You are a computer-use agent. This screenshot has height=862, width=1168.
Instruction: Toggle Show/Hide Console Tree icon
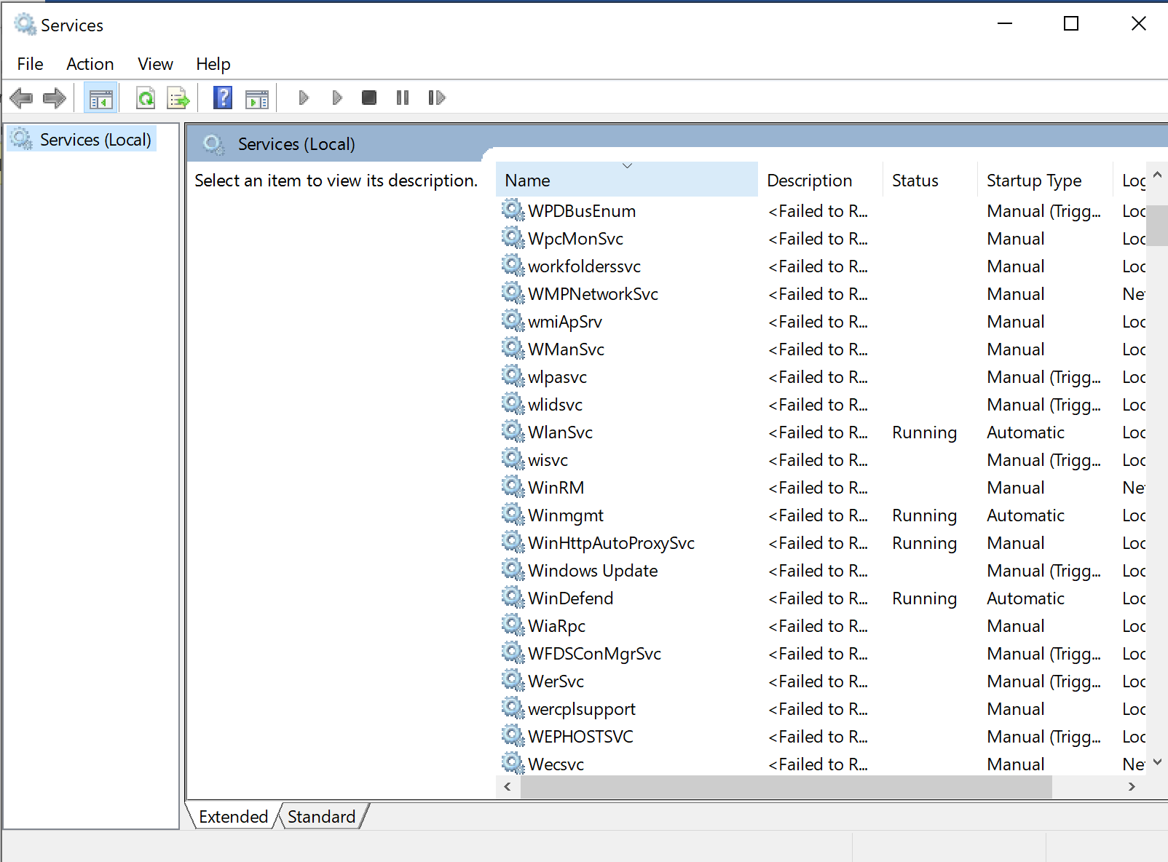101,98
